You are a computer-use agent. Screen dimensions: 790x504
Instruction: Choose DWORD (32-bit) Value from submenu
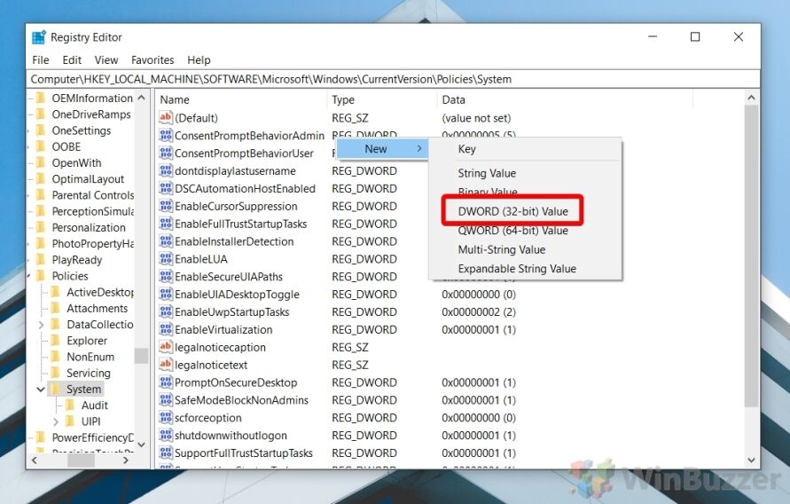[512, 211]
